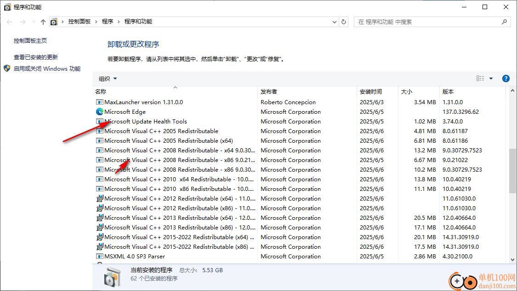The image size is (517, 291).
Task: Click the search magnifier icon
Action: [504, 22]
